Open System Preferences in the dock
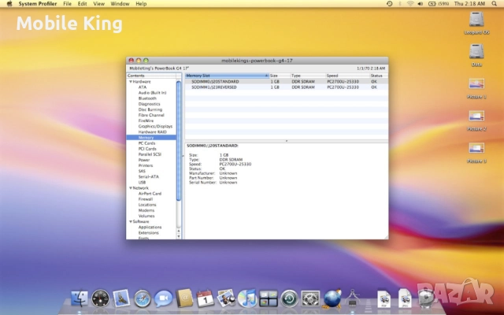 click(310, 298)
